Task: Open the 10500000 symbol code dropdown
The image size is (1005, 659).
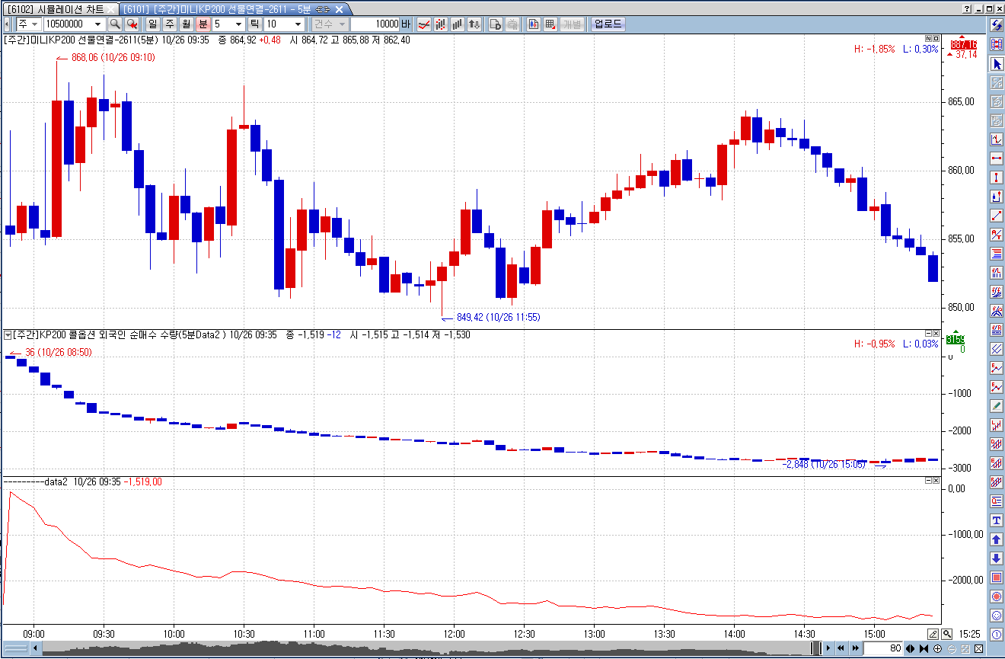Action: [97, 24]
